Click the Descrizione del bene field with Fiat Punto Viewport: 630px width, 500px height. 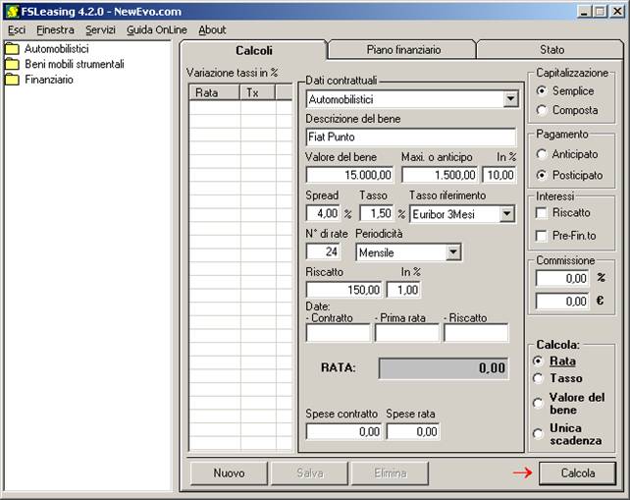(411, 138)
